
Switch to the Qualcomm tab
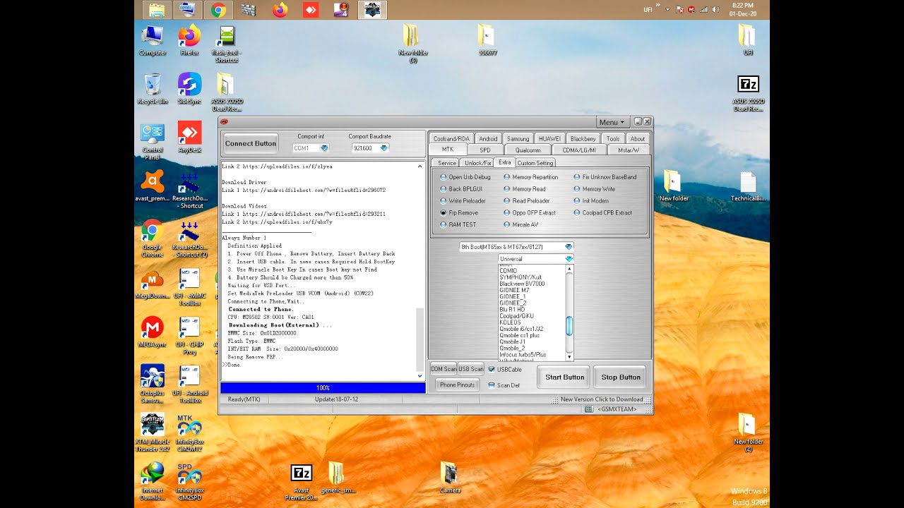click(528, 150)
